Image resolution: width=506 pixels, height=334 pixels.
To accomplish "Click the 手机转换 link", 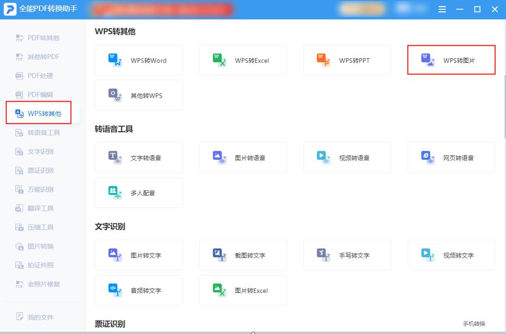I will (473, 324).
